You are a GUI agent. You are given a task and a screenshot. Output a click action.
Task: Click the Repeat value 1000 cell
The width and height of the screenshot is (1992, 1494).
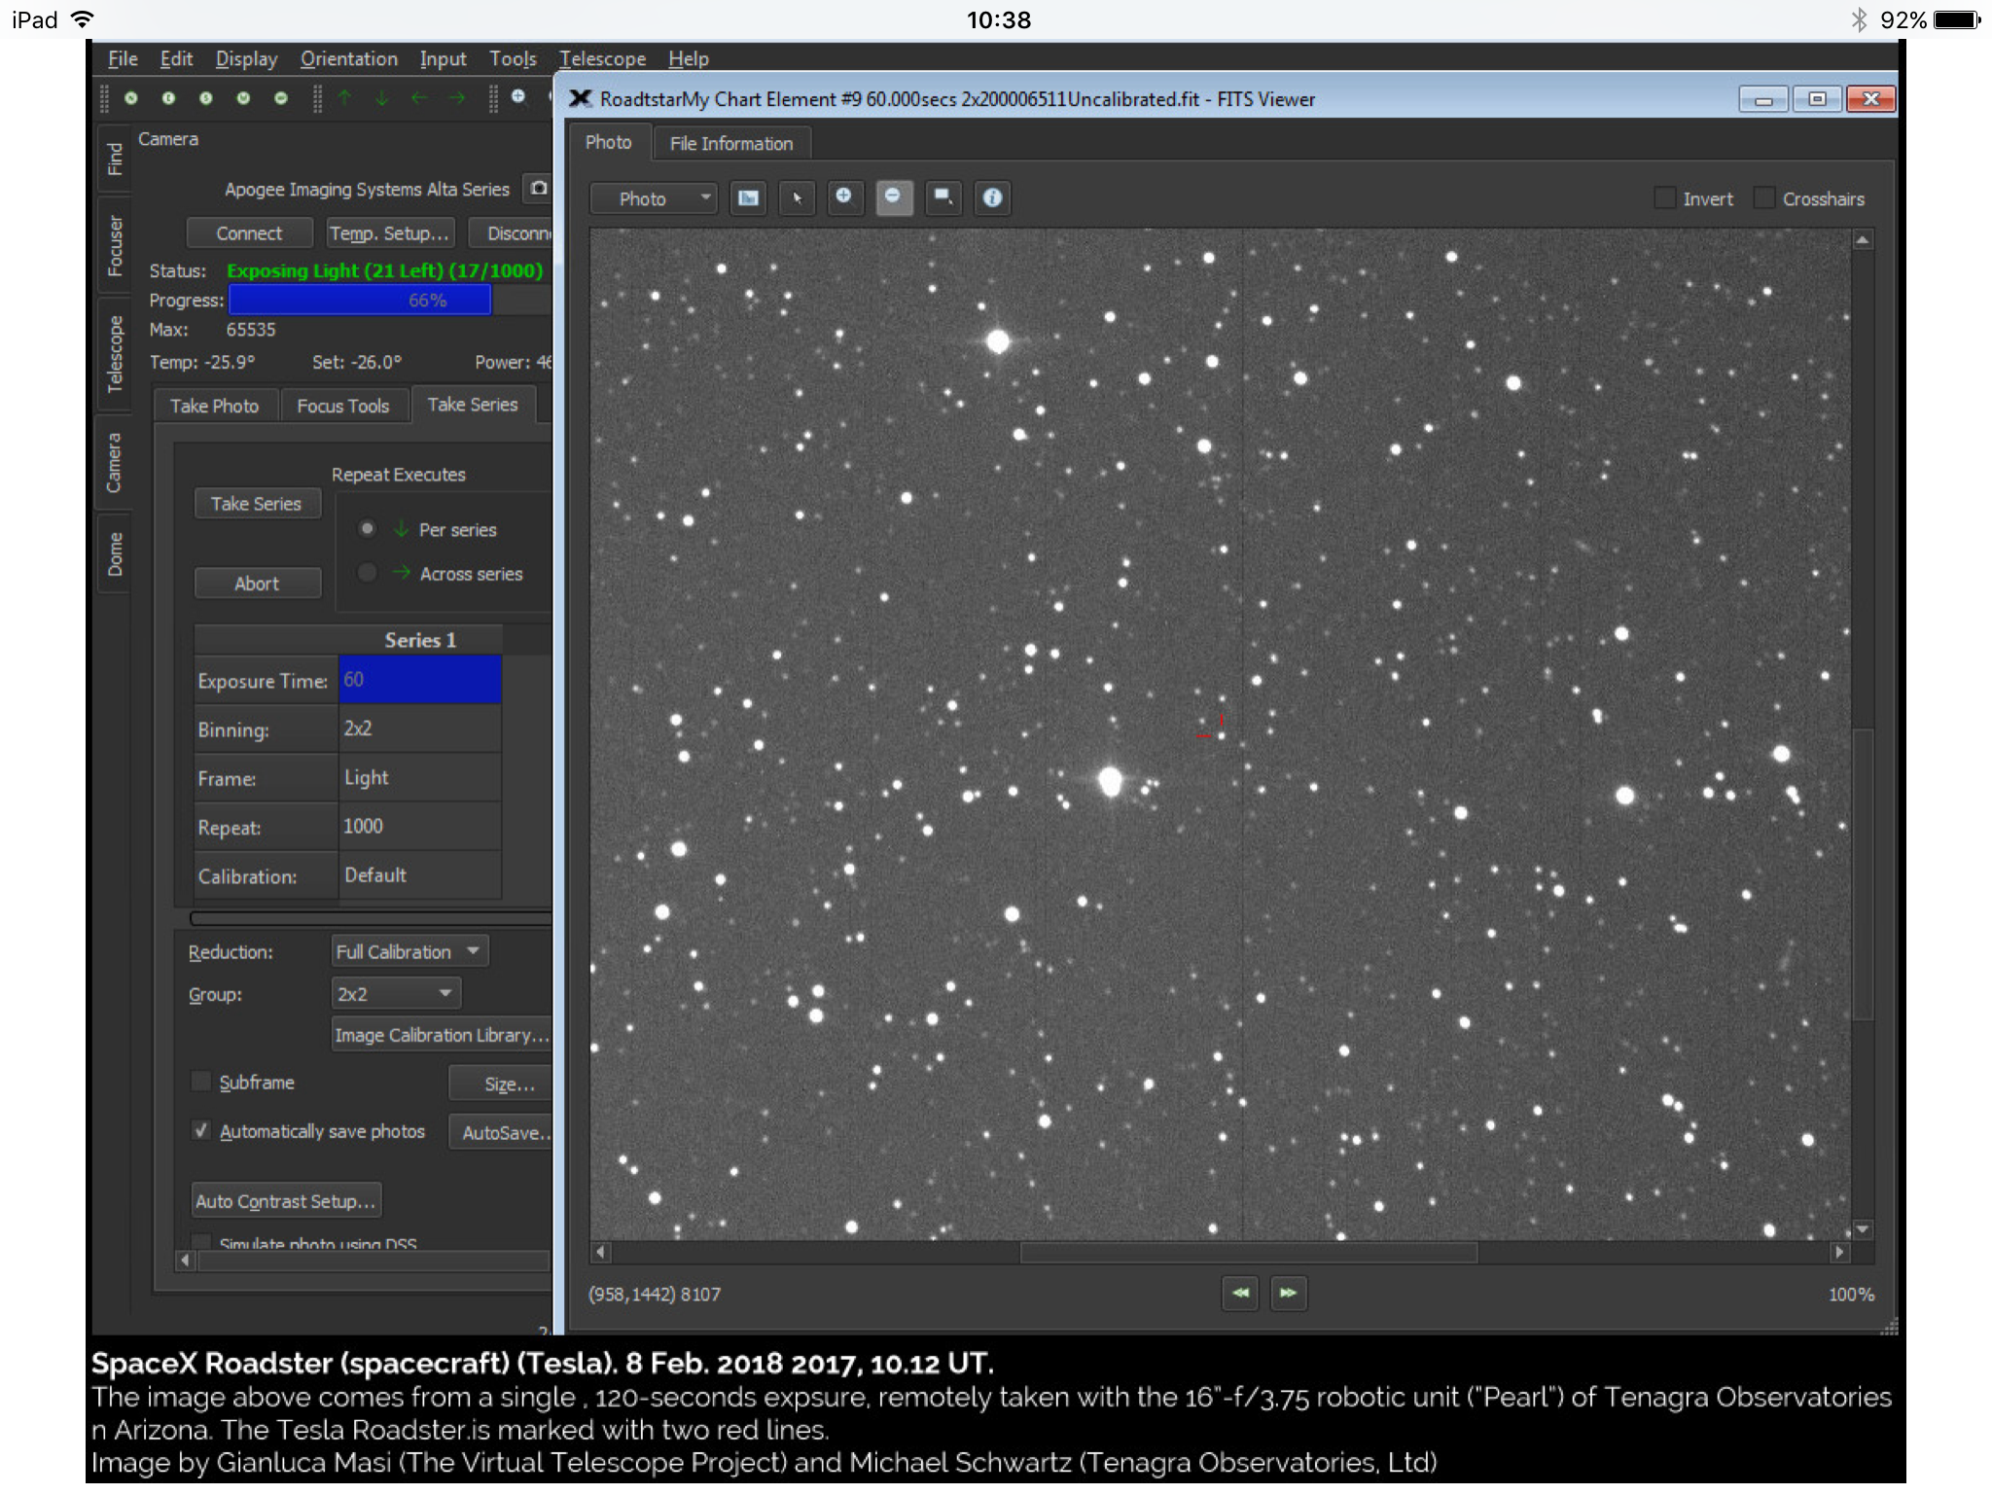tap(420, 827)
